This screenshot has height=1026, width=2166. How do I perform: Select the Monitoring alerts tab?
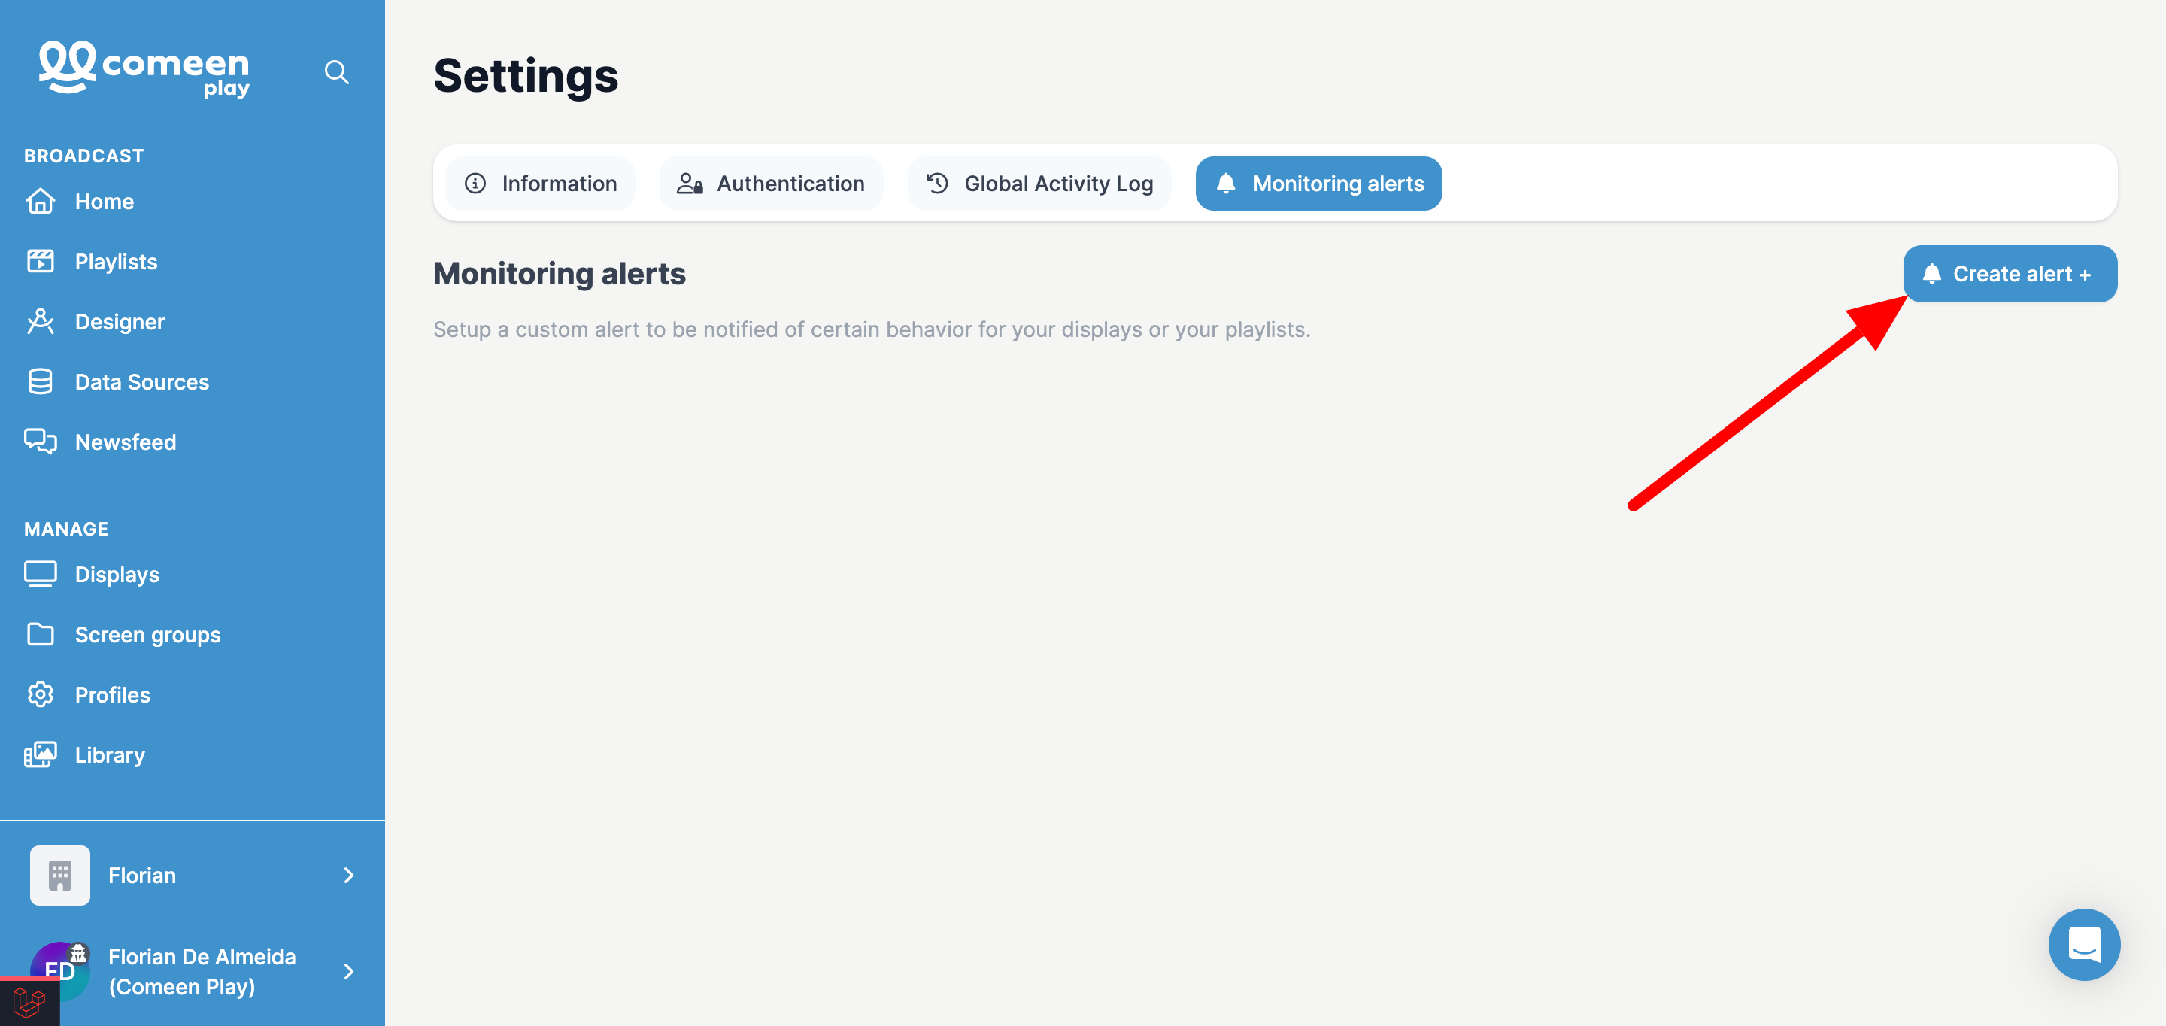[x=1318, y=184]
